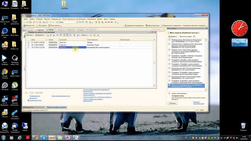Viewport: 251px width, 141px height.
Task: Click the search icon beside the Томин field
Action: (x=57, y=22)
